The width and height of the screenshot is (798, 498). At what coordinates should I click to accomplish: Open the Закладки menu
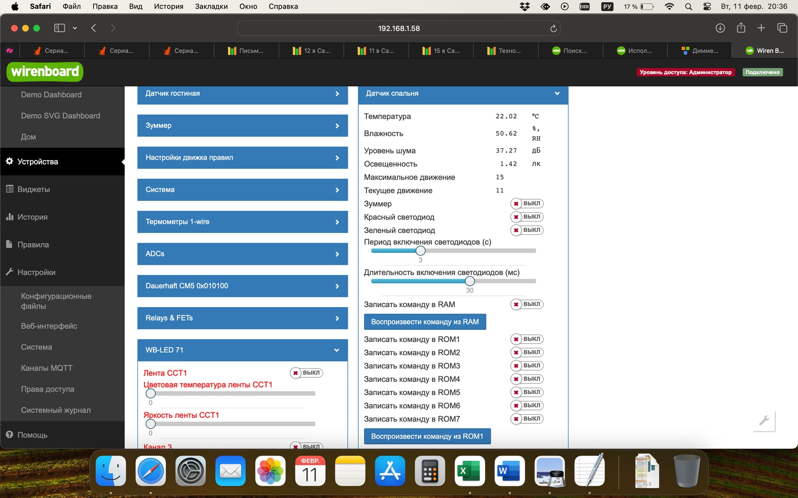tap(211, 6)
